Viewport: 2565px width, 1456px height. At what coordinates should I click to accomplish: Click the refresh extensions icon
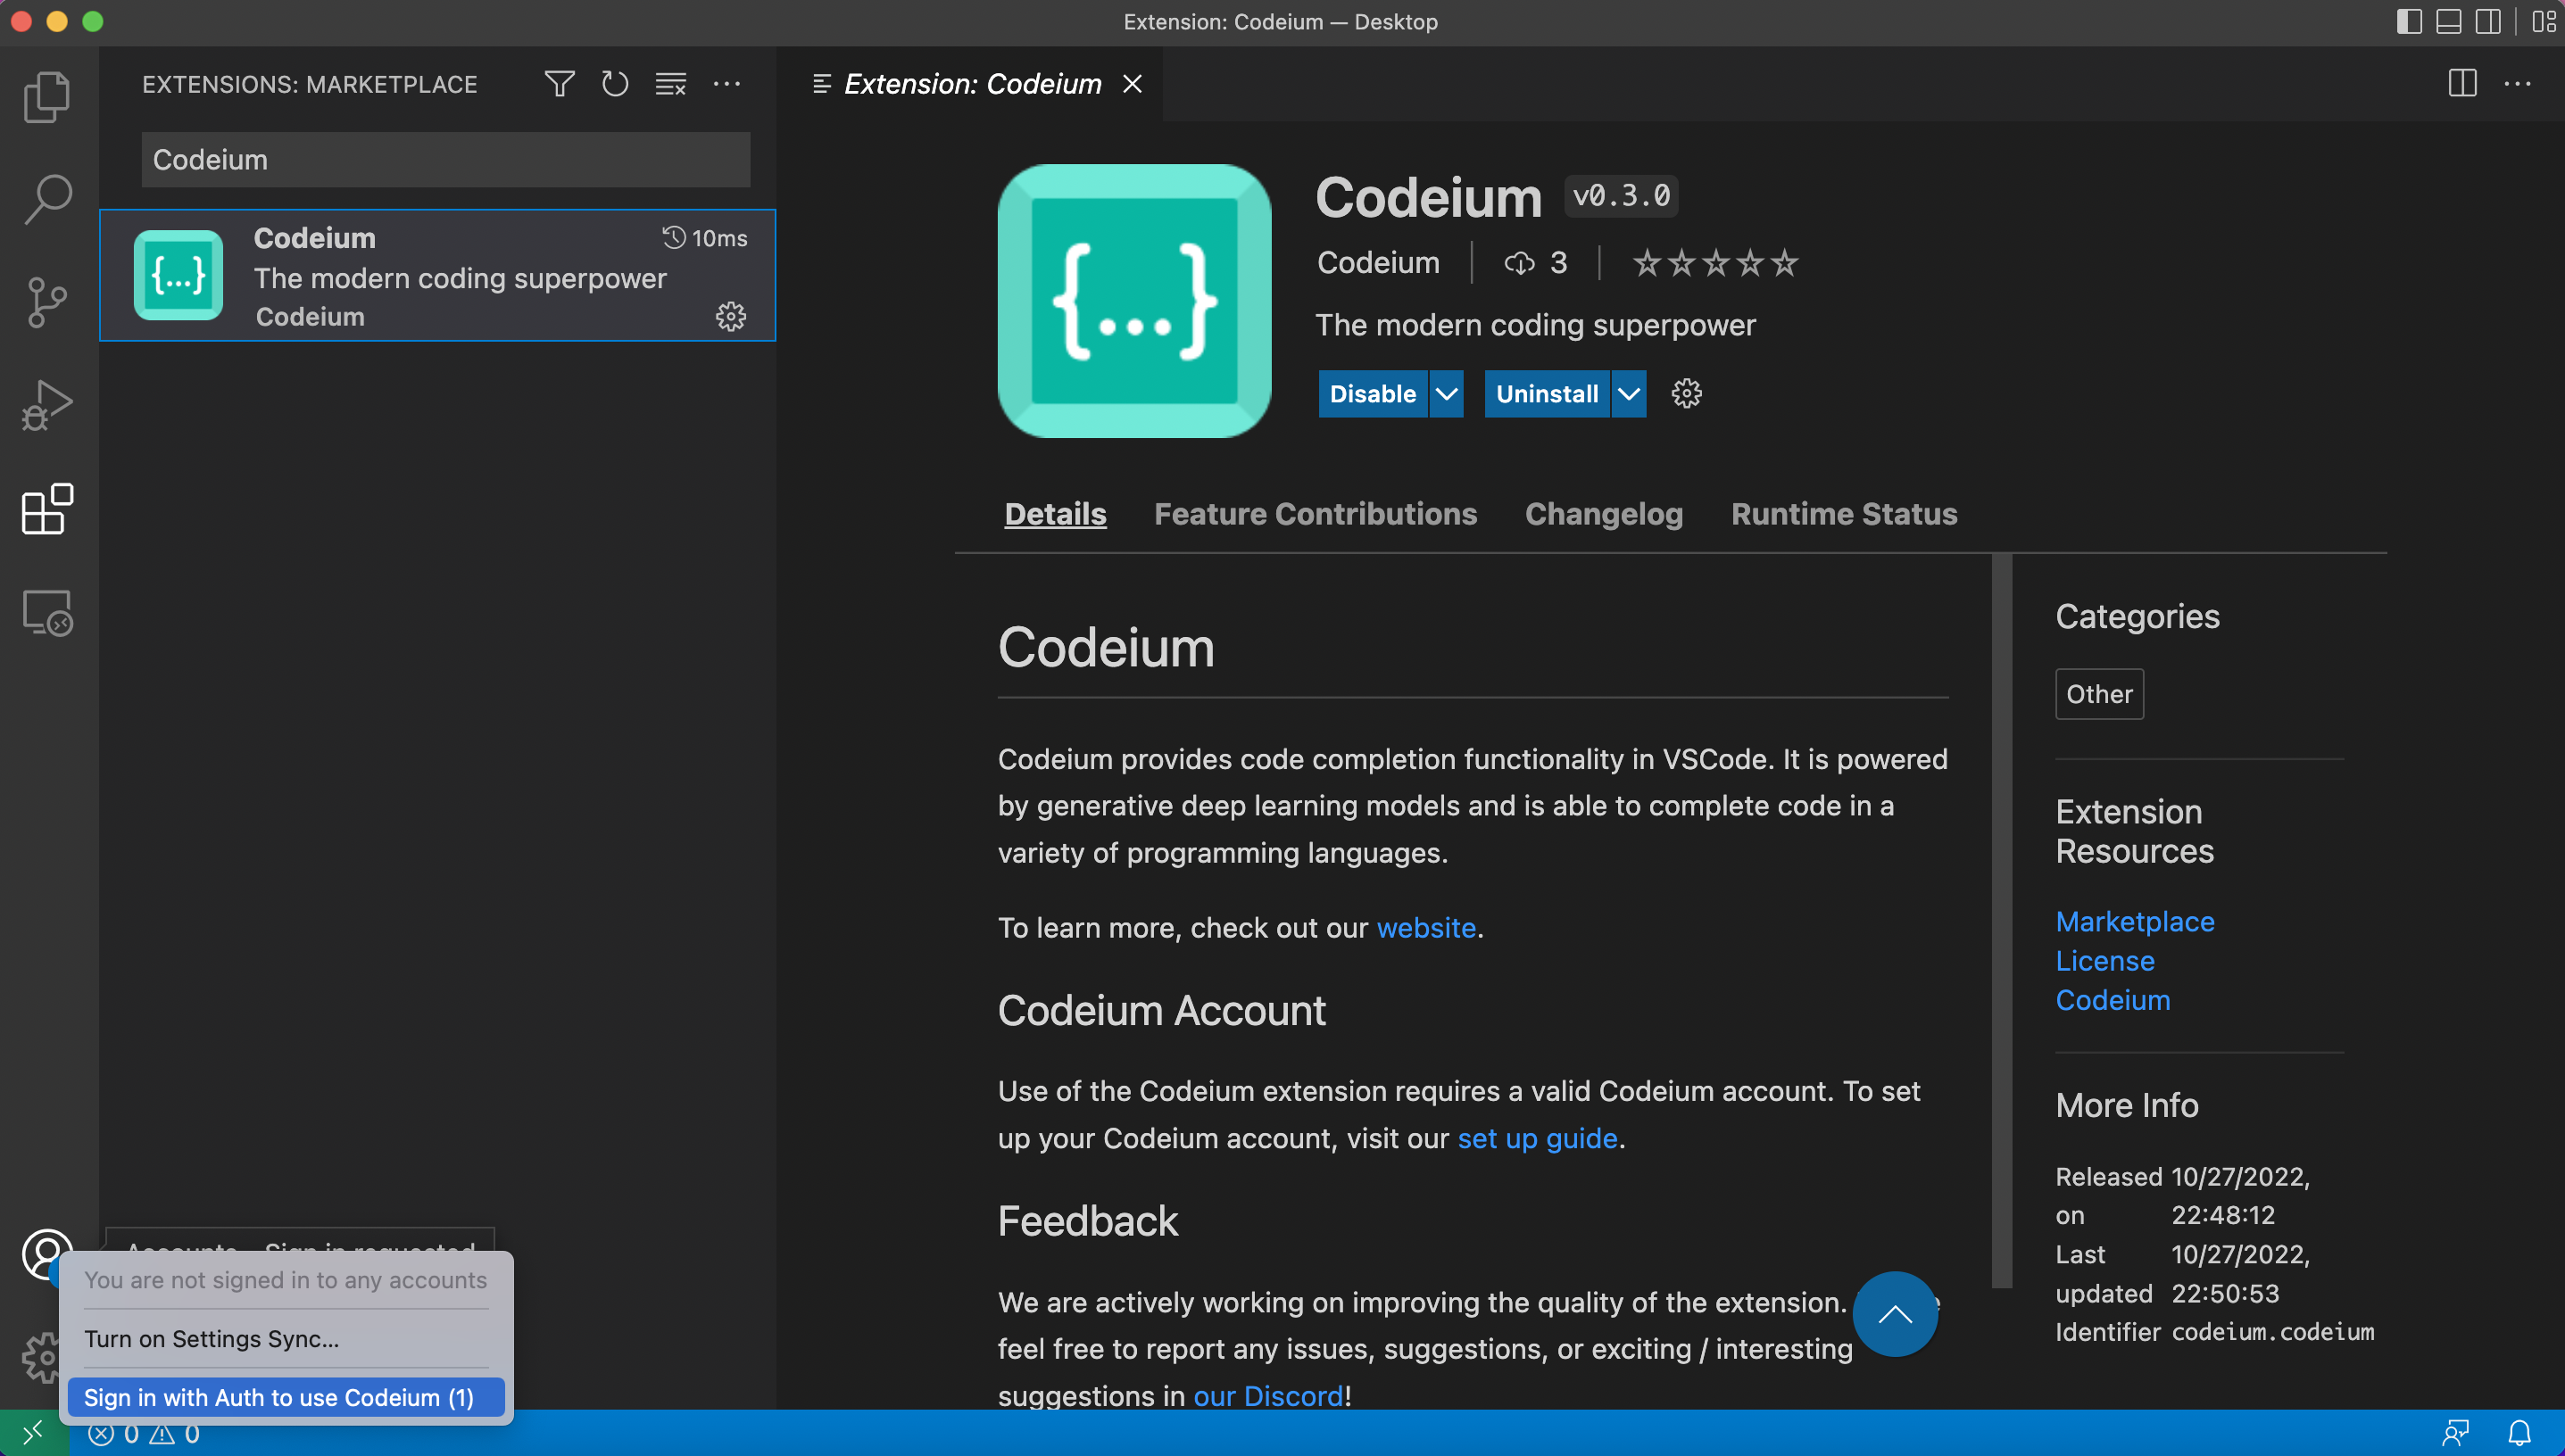[613, 83]
